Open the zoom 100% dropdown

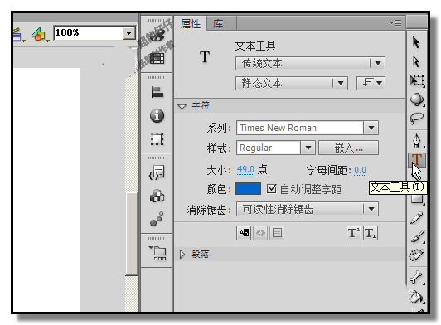pos(129,33)
